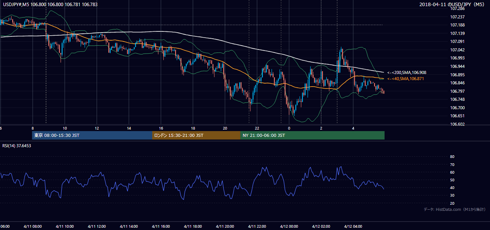Viewport: 490px width, 230px height.
Task: Click price axis value 107.237
Action: click(x=457, y=17)
